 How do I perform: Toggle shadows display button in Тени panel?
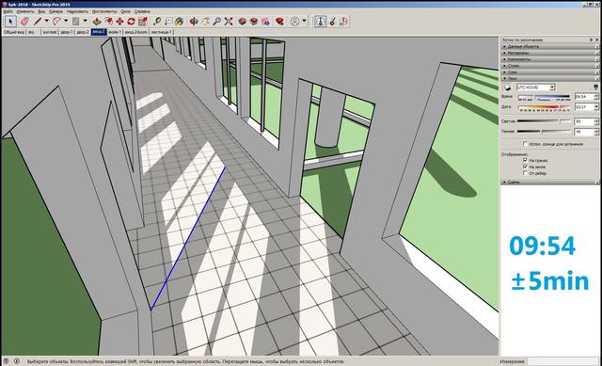pos(507,88)
